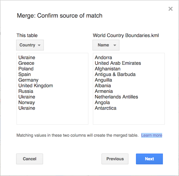This screenshot has width=179, height=176.
Task: Cancel the merge
Action: click(x=30, y=159)
